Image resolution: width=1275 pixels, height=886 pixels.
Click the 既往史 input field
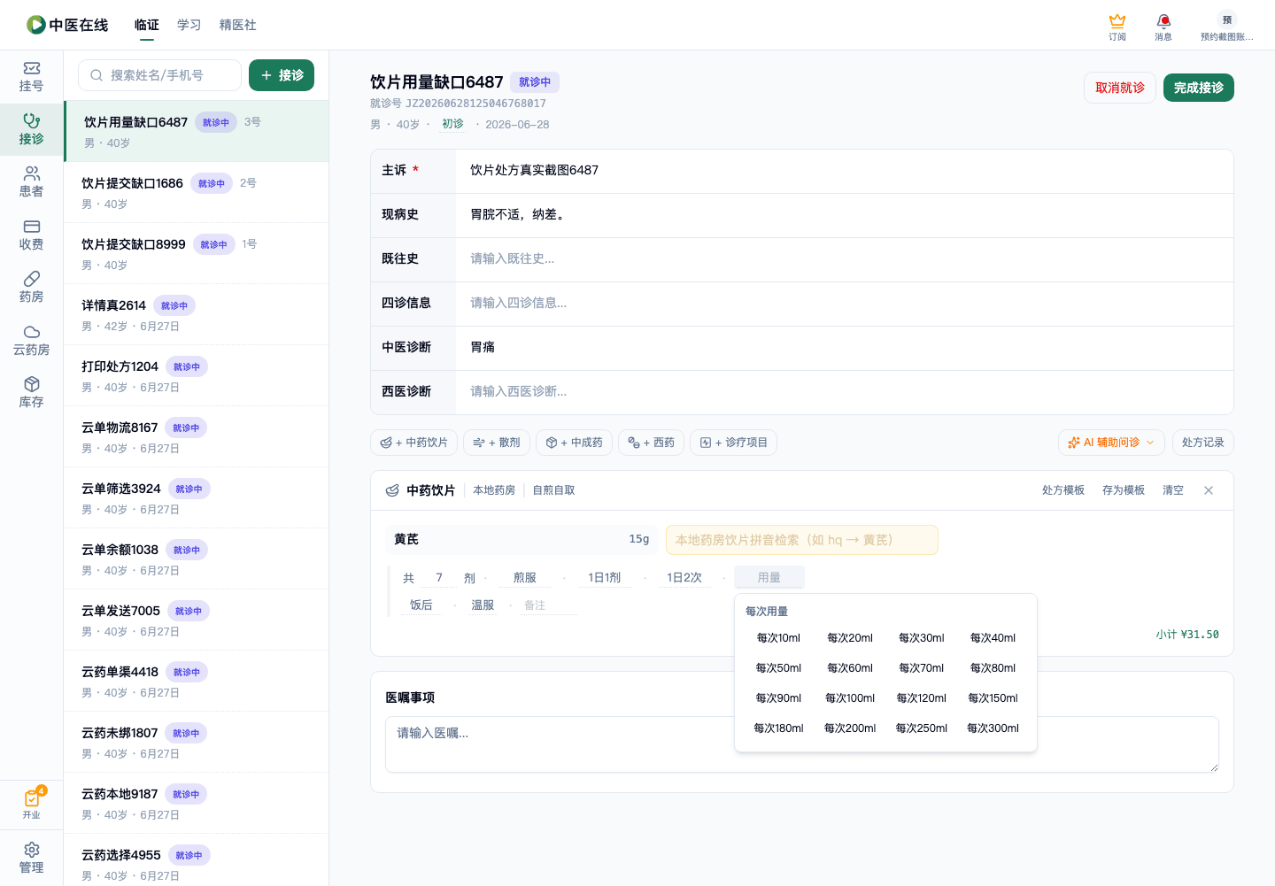click(845, 259)
